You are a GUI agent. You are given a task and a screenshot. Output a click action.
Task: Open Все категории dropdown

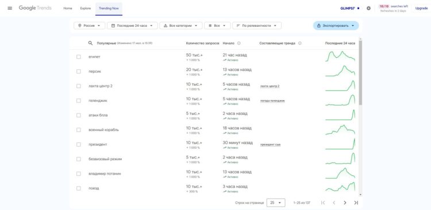181,25
